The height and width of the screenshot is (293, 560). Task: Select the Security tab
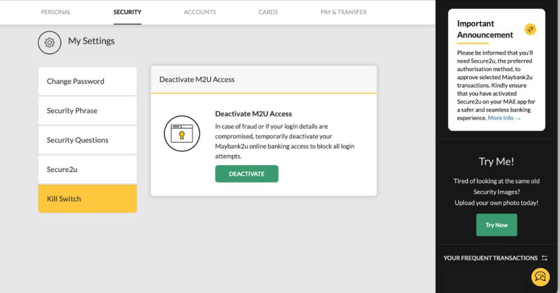pyautogui.click(x=127, y=12)
